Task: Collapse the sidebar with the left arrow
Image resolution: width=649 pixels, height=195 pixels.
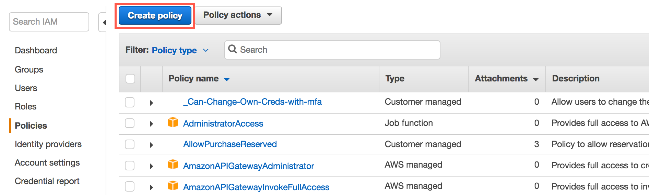Action: point(104,23)
